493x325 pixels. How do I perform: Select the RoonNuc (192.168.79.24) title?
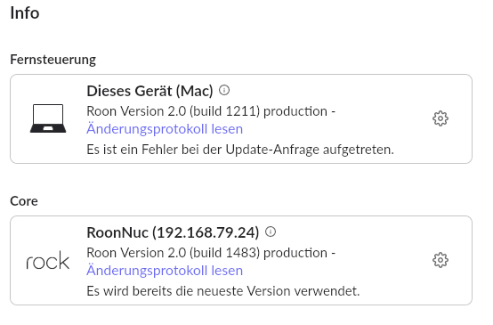point(173,232)
